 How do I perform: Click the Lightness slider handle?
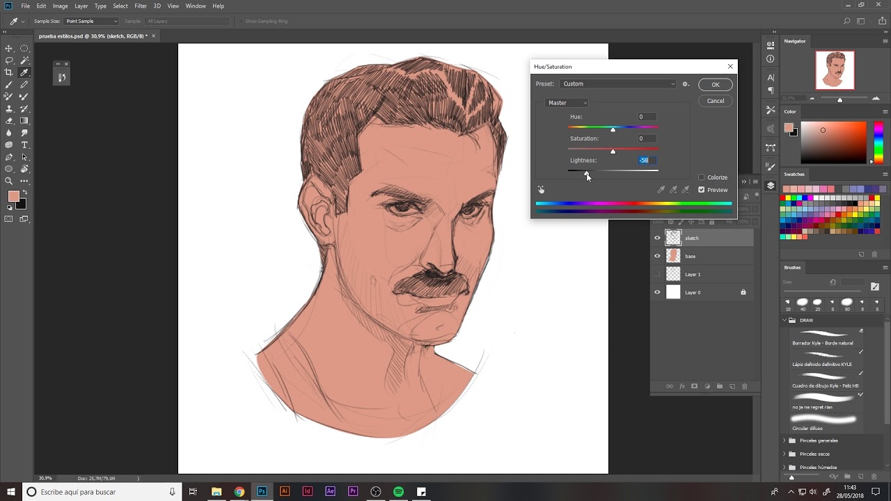tap(586, 173)
